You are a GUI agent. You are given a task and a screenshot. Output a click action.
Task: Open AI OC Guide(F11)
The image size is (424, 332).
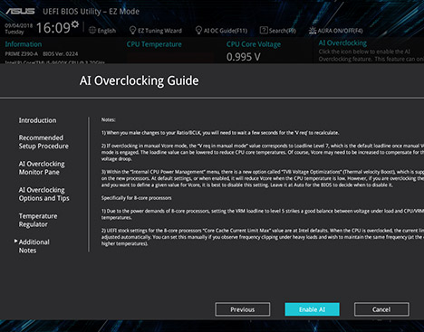(226, 31)
